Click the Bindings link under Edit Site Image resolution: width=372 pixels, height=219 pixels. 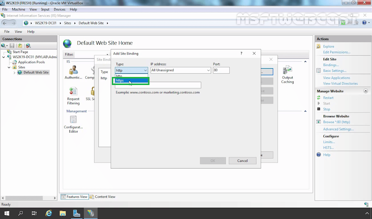[331, 65]
